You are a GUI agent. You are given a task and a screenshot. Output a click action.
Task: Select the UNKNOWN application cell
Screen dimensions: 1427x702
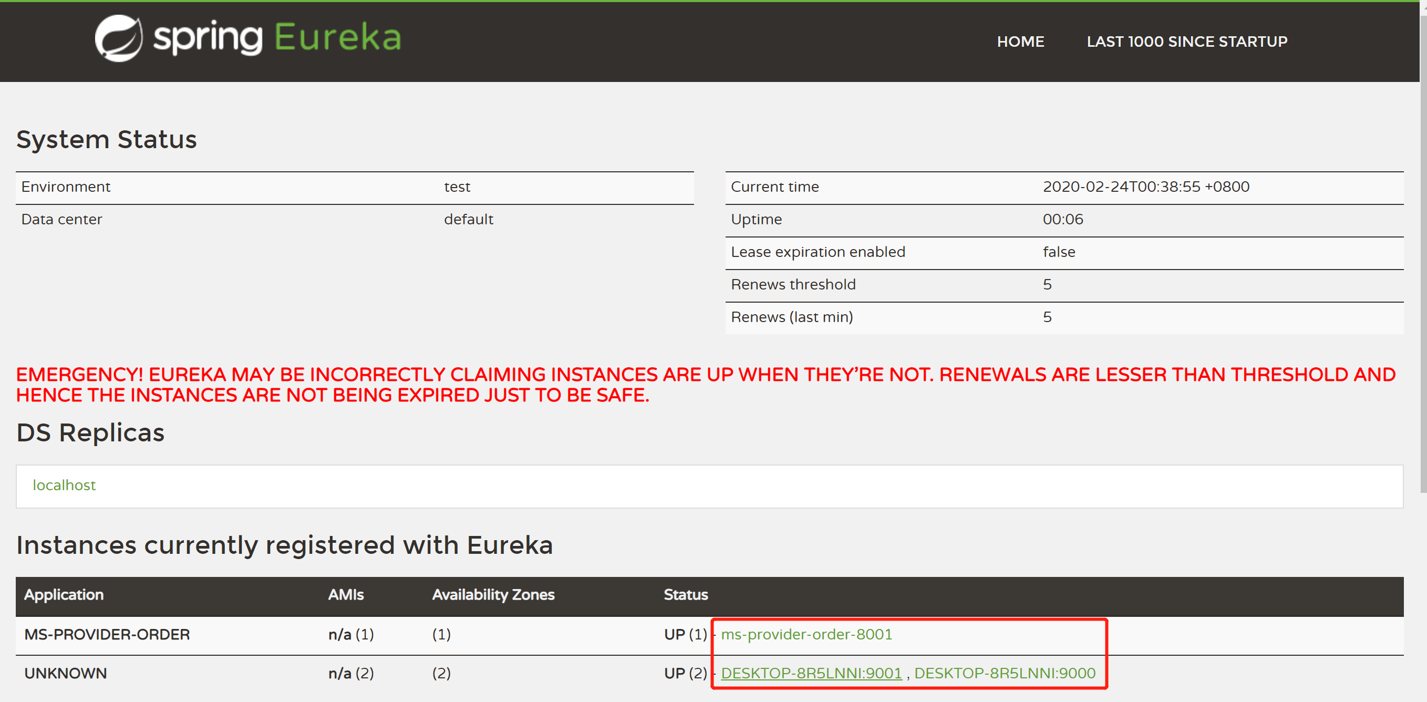pyautogui.click(x=65, y=673)
